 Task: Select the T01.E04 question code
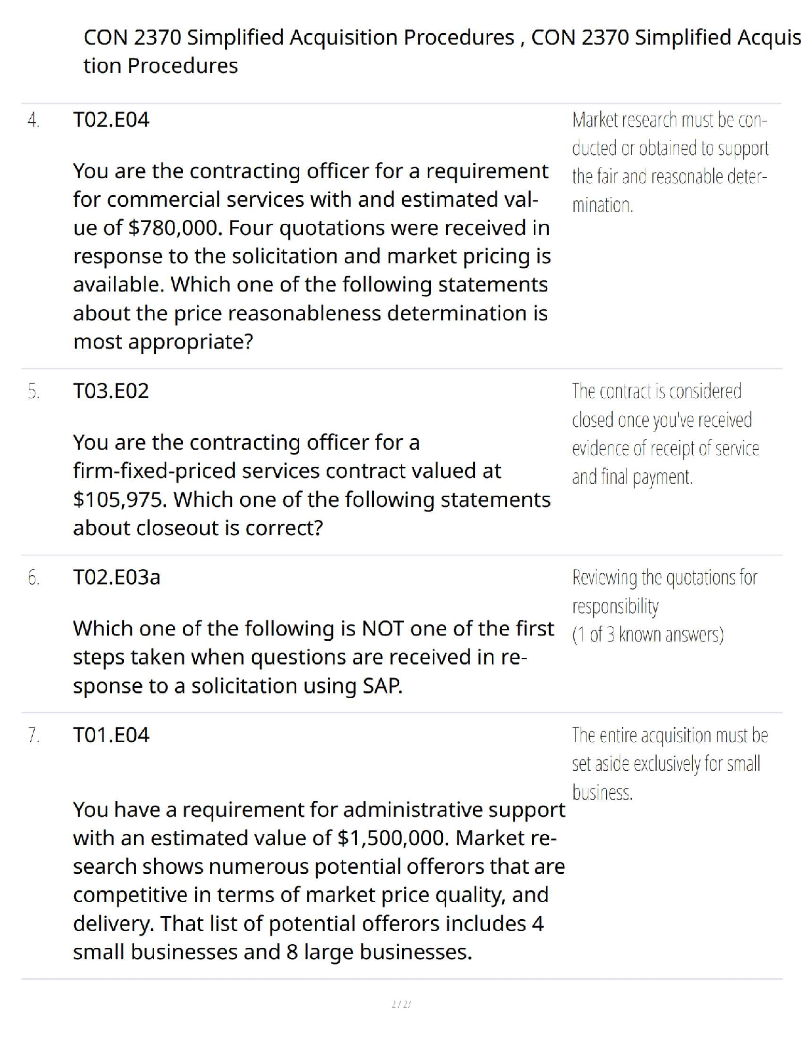[112, 735]
